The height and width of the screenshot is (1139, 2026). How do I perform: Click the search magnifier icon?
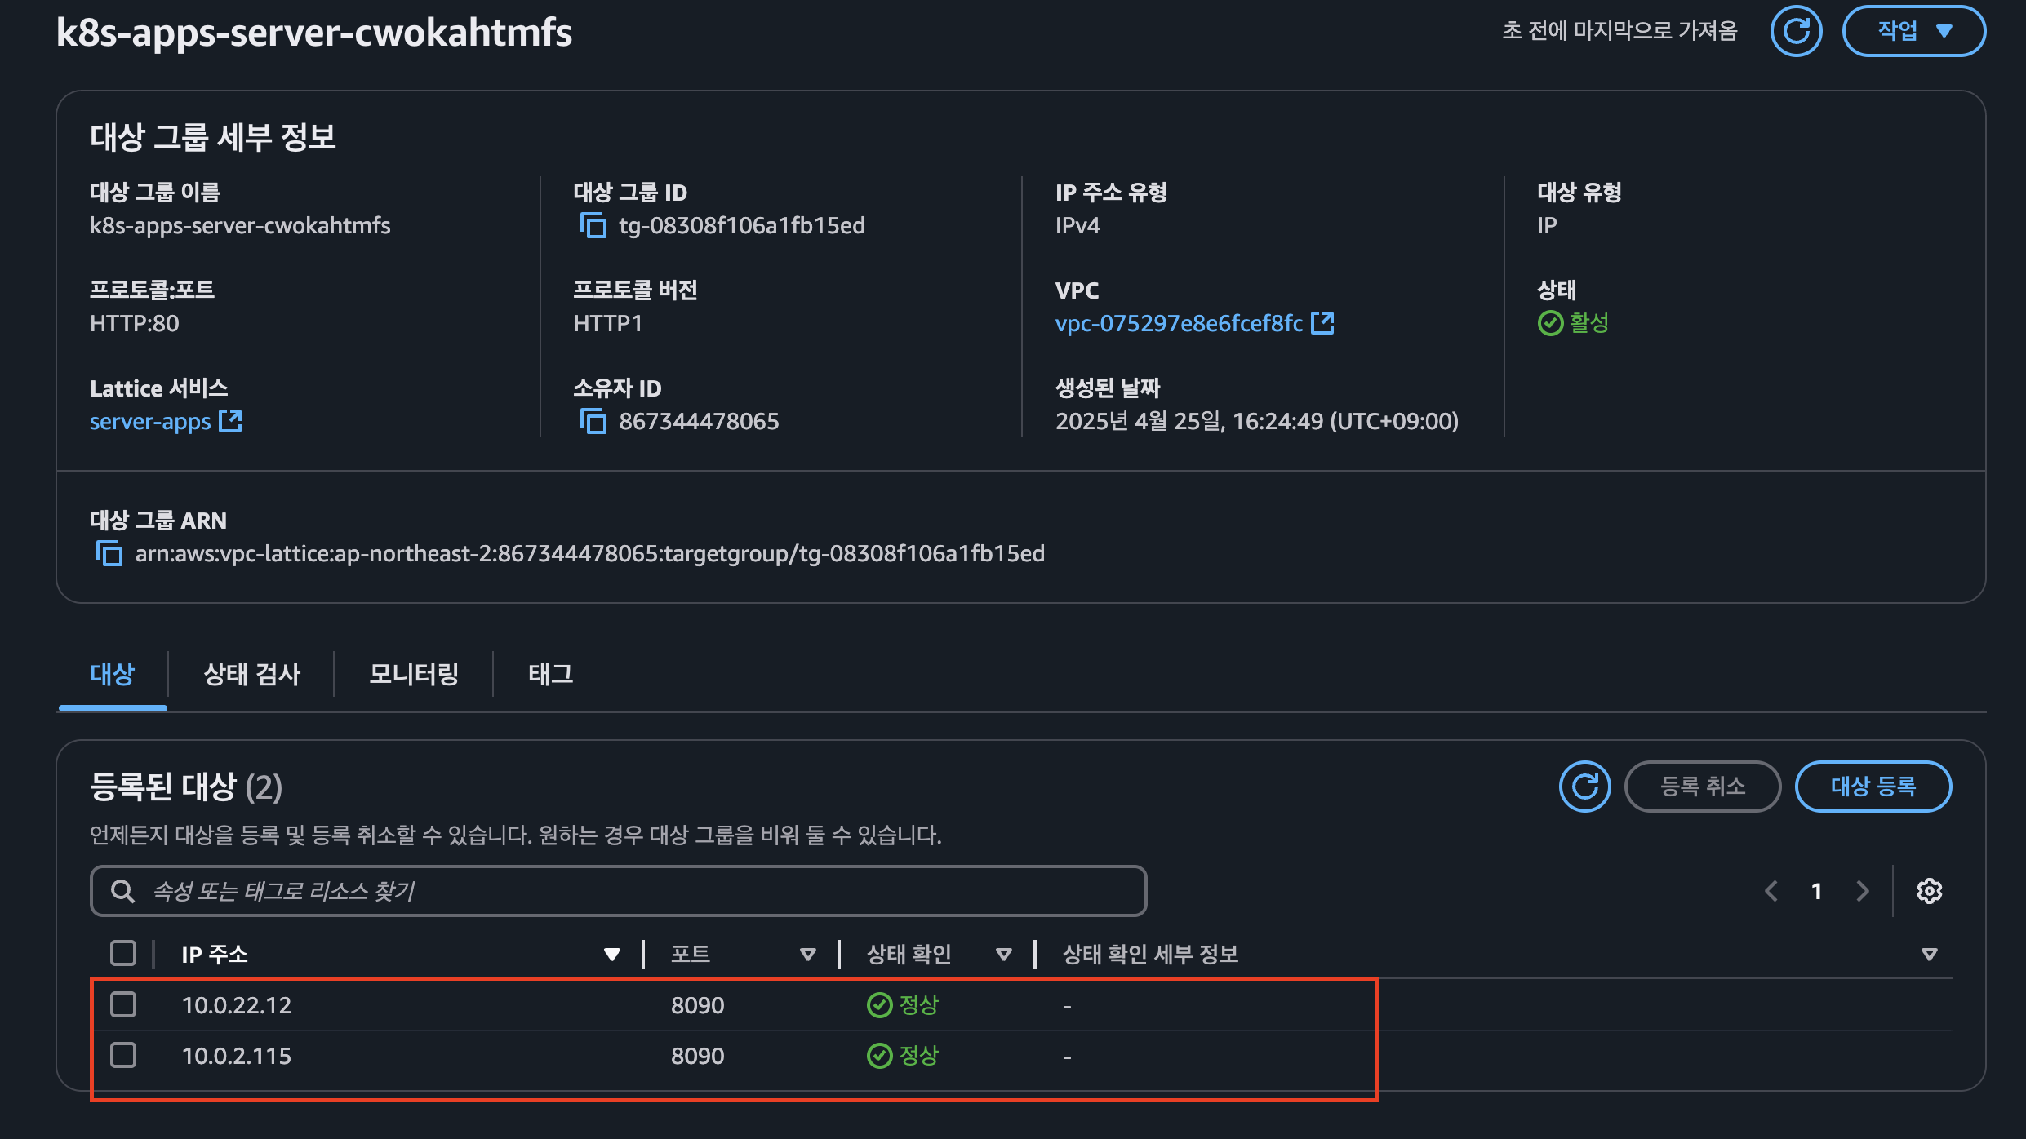tap(122, 891)
